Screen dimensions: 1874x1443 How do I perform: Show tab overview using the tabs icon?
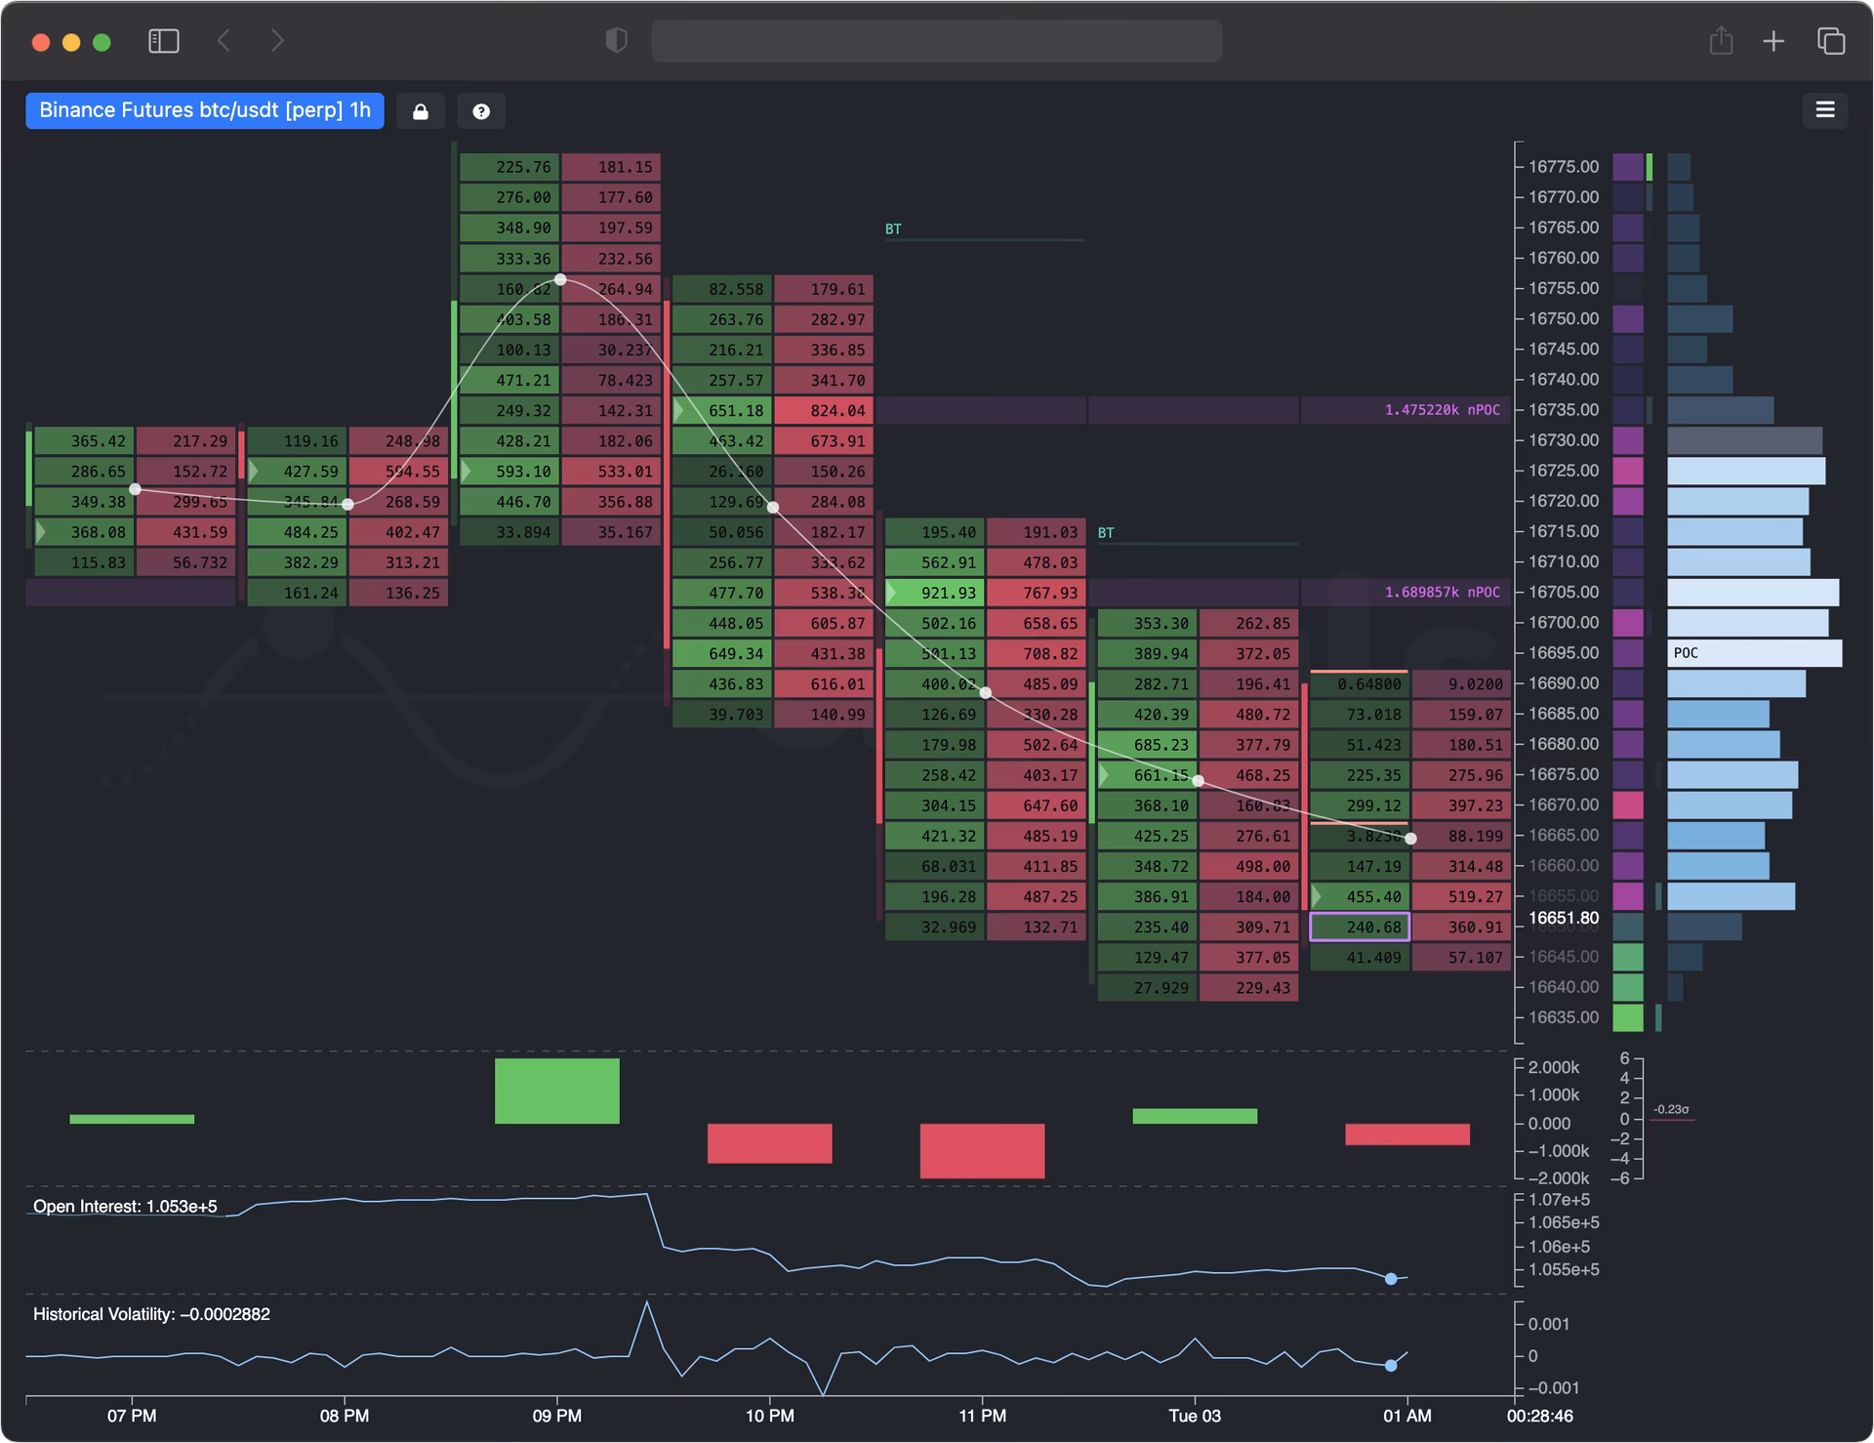(1830, 41)
